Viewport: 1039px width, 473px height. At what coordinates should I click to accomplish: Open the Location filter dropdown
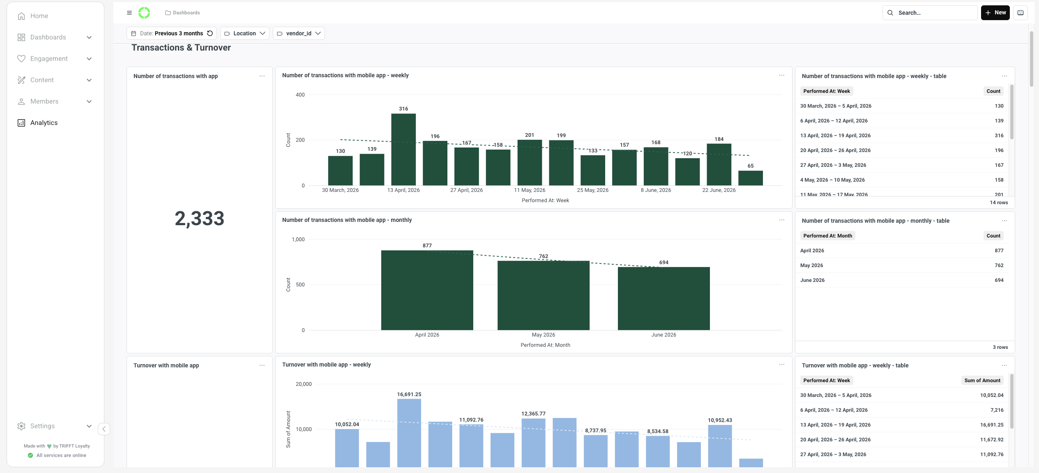pyautogui.click(x=245, y=33)
